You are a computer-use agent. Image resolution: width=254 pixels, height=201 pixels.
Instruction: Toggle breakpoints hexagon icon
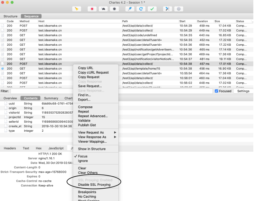pyautogui.click(x=114, y=9)
